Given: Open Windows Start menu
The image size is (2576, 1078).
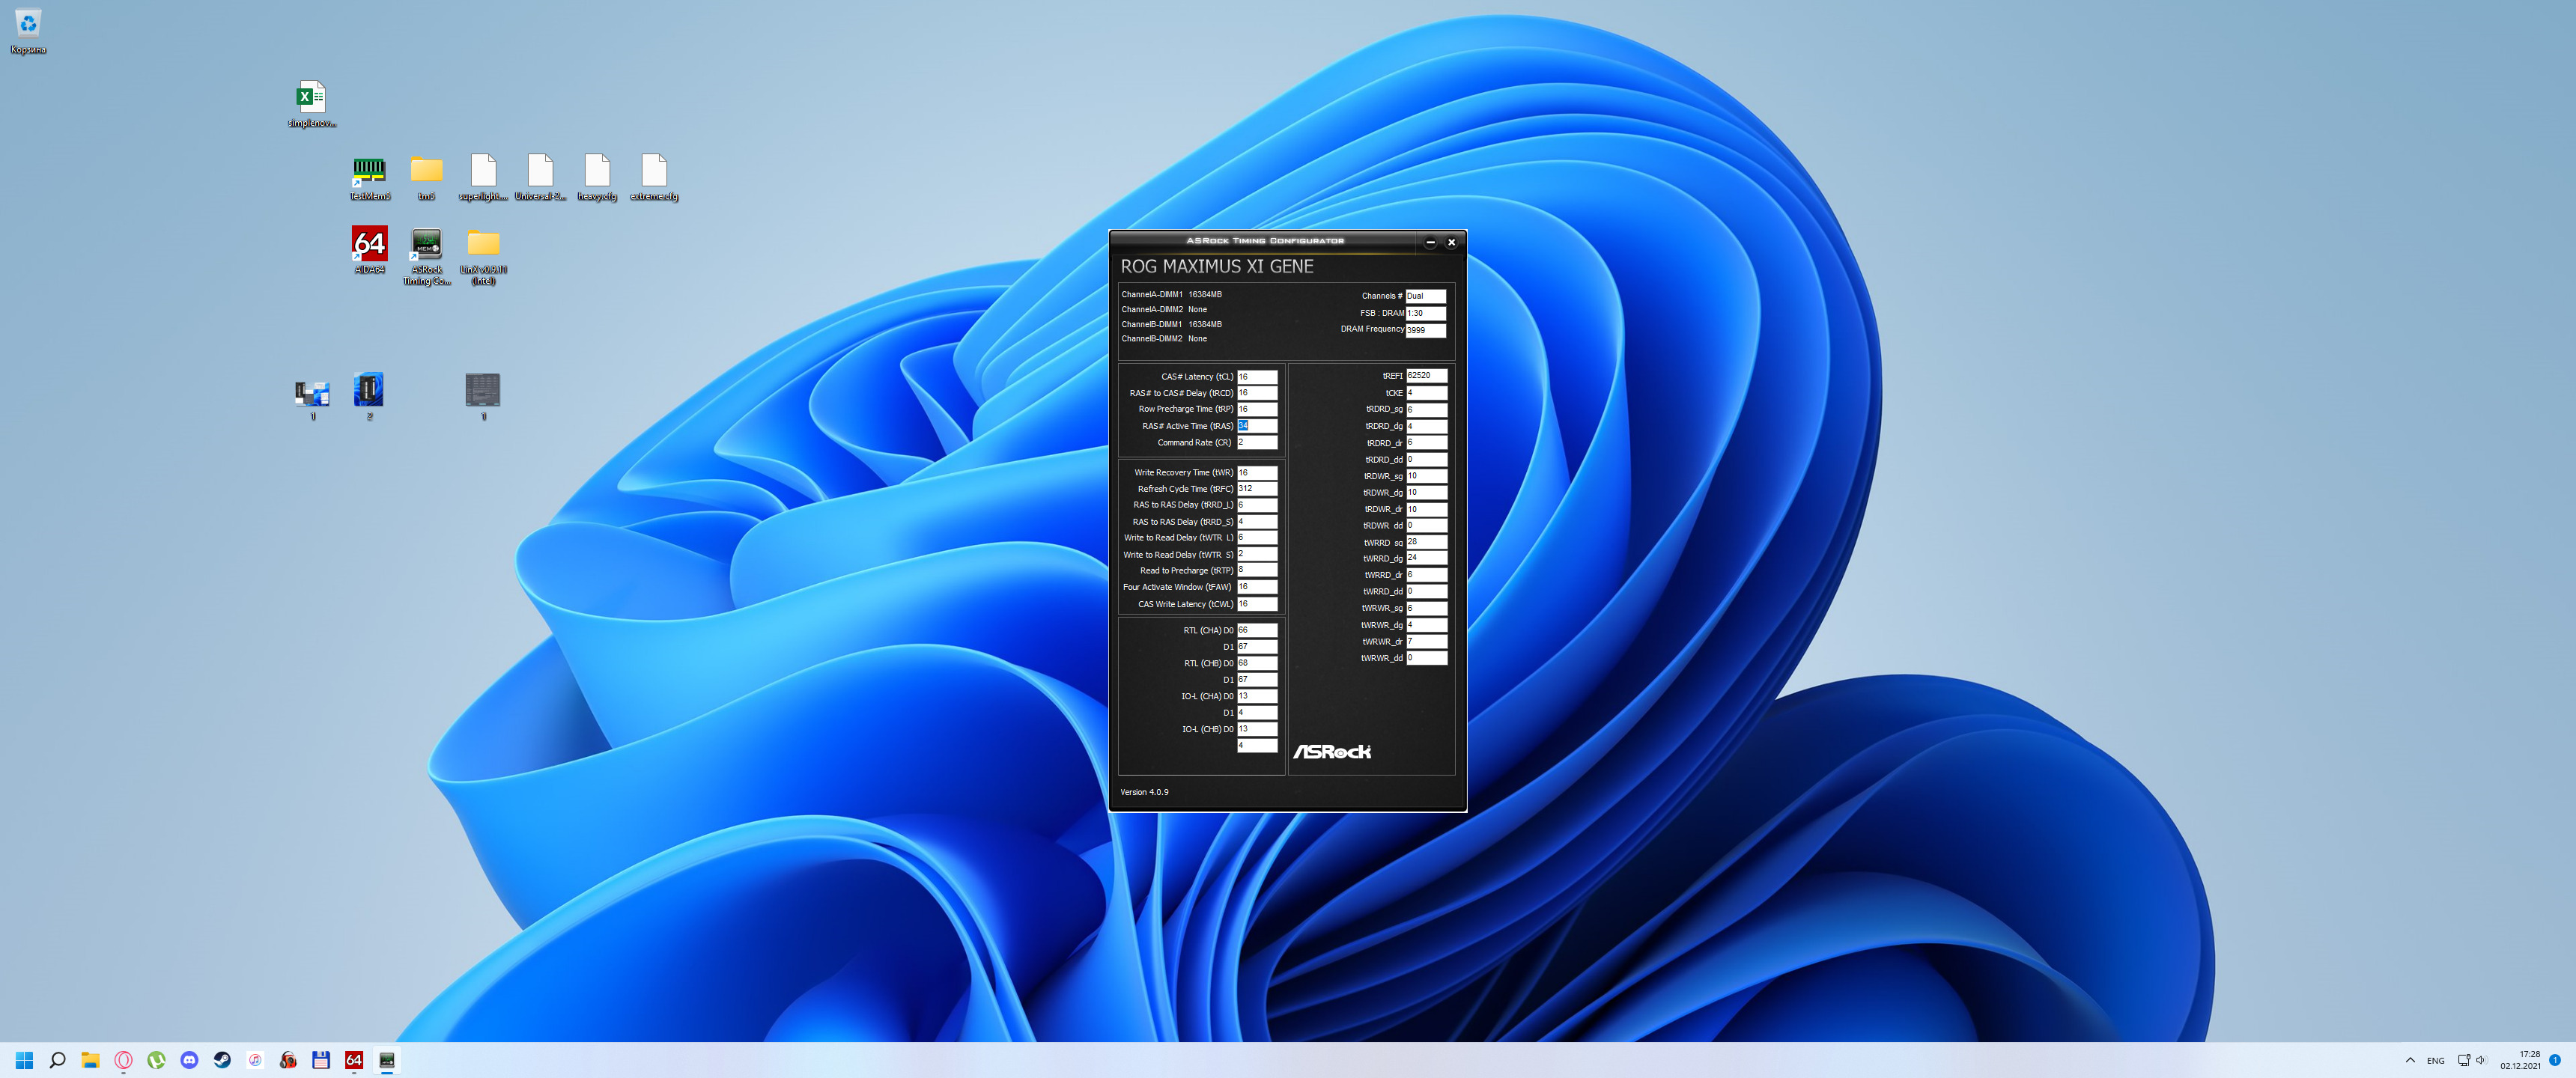Looking at the screenshot, I should click(x=25, y=1060).
